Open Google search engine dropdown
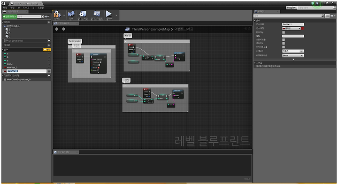This screenshot has height=184, width=338. click(292, 8)
